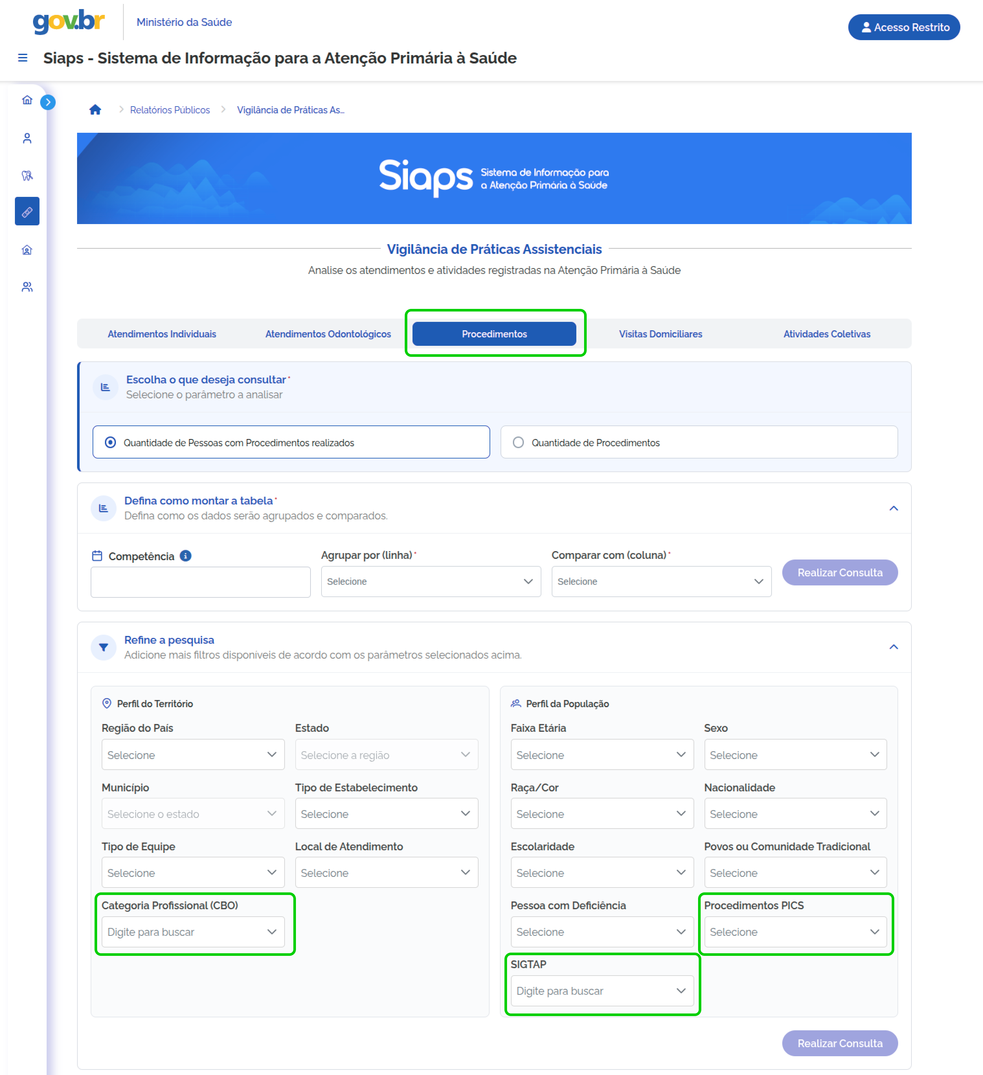Select Quantidade de Pessoas com Procedimentos realizados
The image size is (983, 1075).
point(291,442)
